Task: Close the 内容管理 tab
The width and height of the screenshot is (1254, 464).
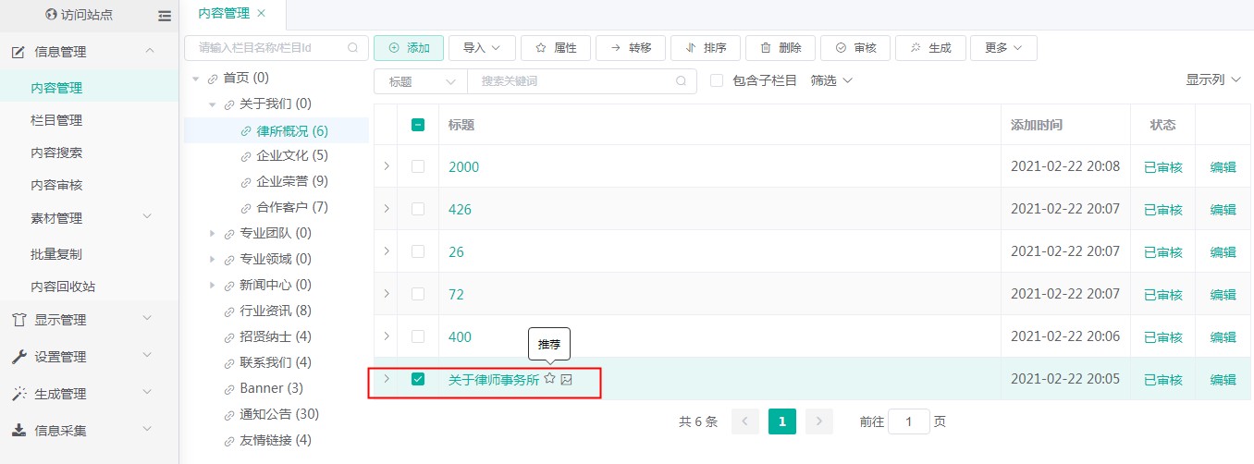Action: 261,13
